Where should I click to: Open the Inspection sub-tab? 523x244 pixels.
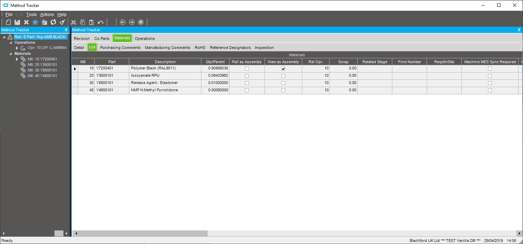coord(264,48)
